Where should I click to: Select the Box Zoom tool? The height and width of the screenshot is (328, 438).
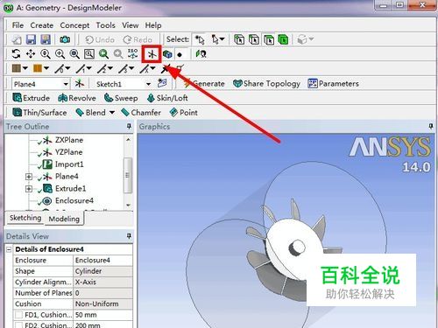point(60,54)
